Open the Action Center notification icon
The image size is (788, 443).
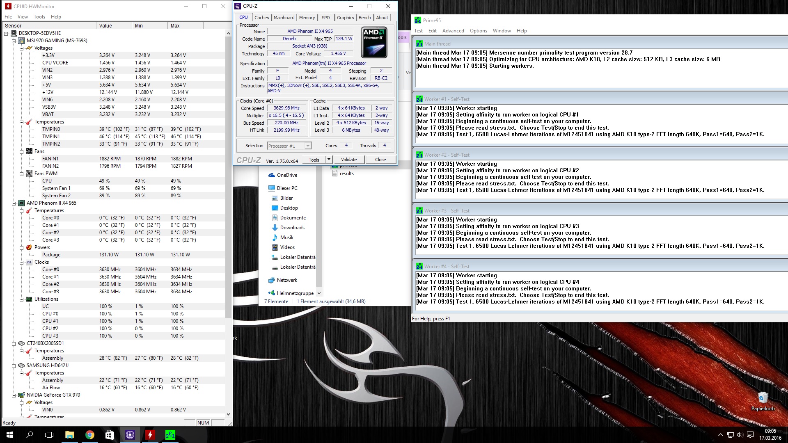point(750,435)
